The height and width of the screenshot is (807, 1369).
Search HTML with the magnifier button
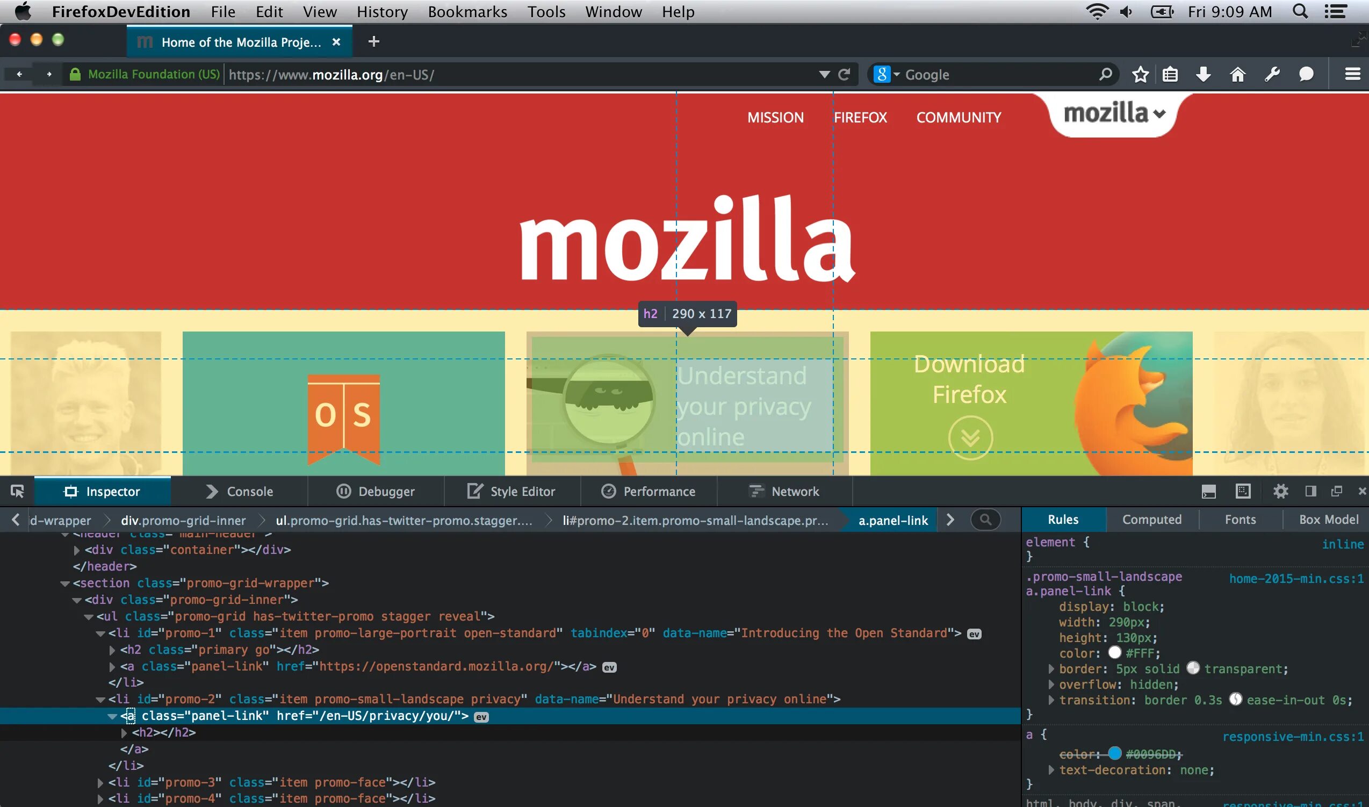point(985,520)
